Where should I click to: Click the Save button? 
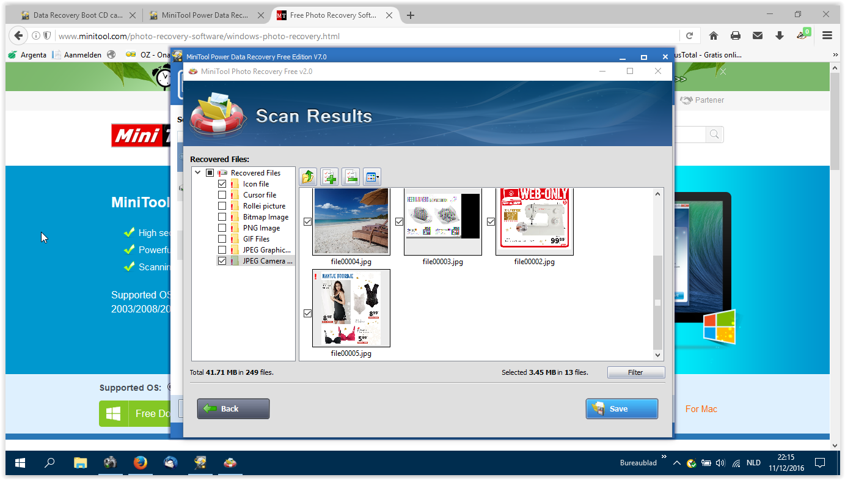[x=622, y=408]
